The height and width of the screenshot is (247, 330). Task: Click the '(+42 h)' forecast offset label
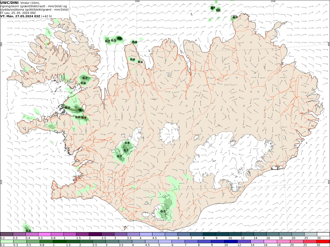tap(46, 16)
